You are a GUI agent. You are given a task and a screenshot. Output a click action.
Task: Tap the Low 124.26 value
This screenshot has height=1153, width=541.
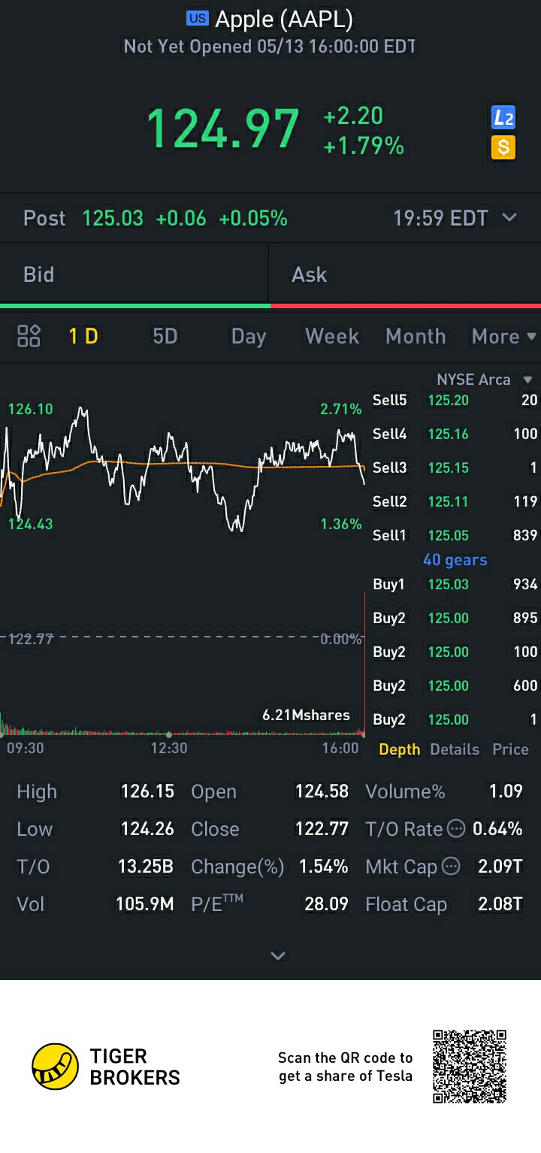click(147, 829)
